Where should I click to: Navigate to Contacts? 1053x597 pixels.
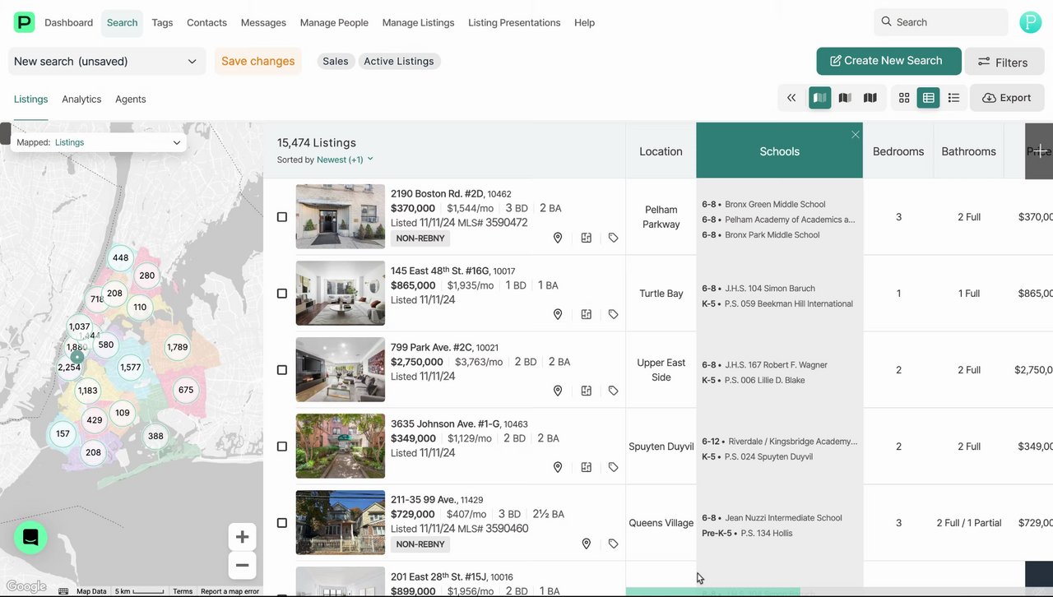pos(206,22)
